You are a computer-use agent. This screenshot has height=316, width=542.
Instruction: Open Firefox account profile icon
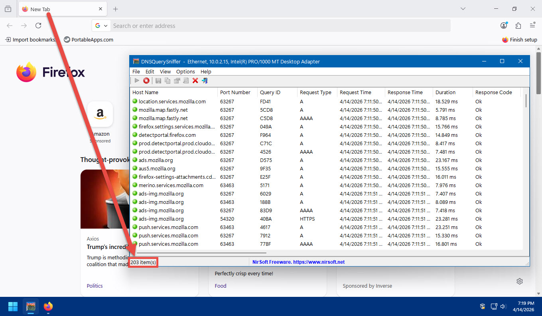pyautogui.click(x=504, y=26)
